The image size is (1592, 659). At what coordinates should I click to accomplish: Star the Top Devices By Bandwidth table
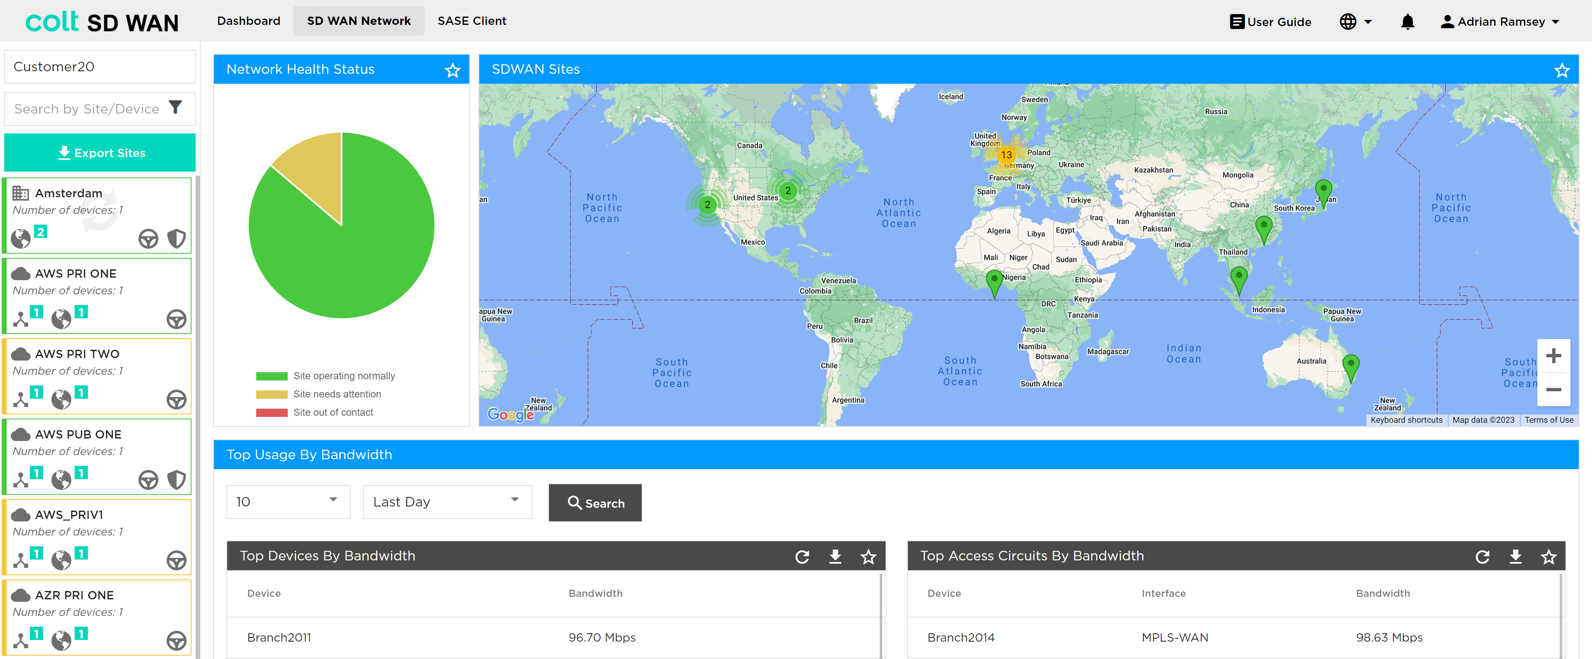pyautogui.click(x=868, y=557)
